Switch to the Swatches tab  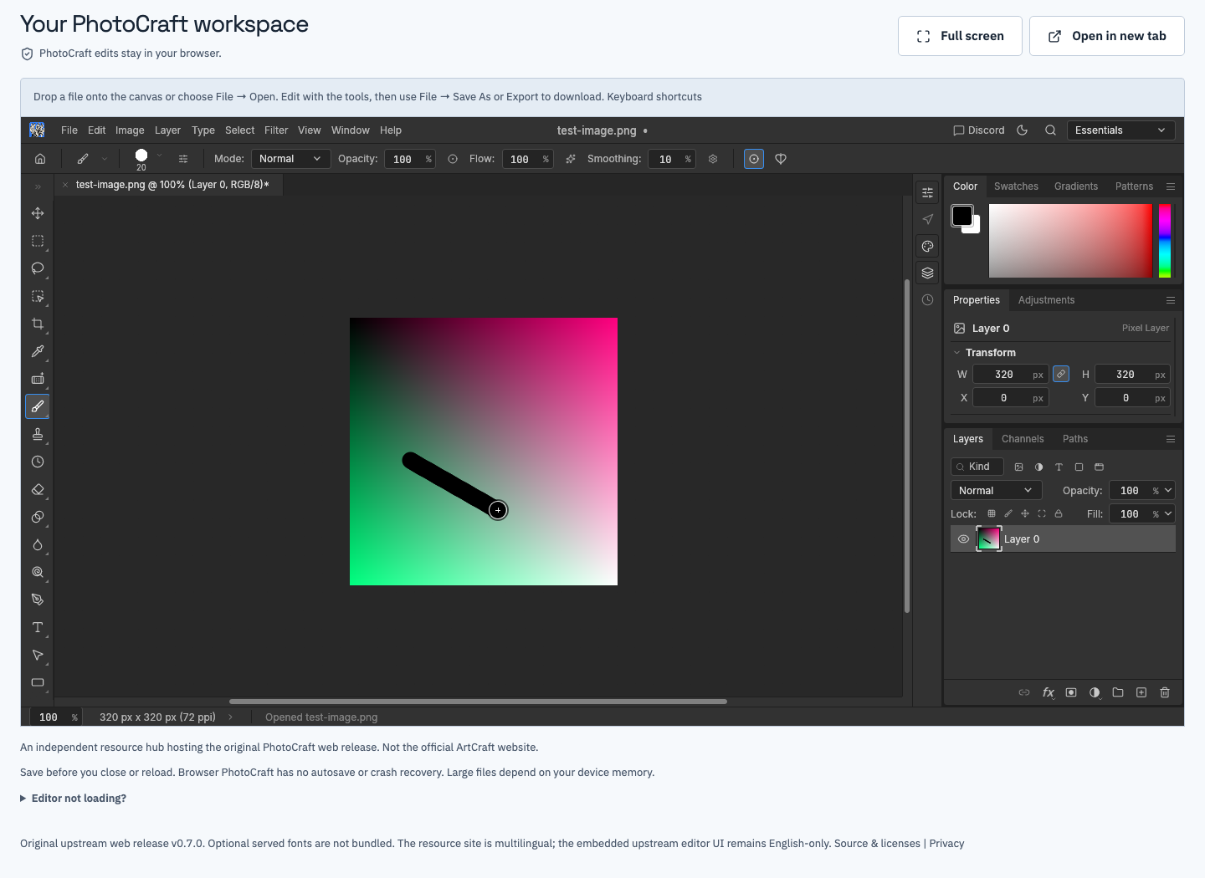pyautogui.click(x=1016, y=186)
